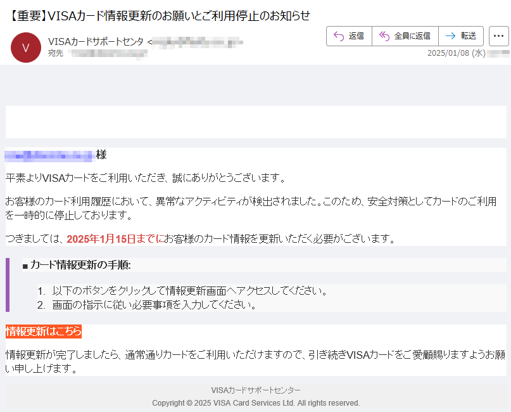This screenshot has width=511, height=412.
Task: Click the 転送 forward button
Action: 461,36
